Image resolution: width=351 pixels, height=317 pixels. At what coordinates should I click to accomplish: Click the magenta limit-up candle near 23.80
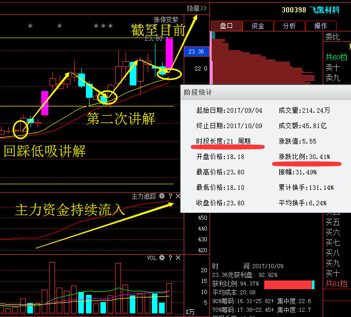(x=169, y=54)
